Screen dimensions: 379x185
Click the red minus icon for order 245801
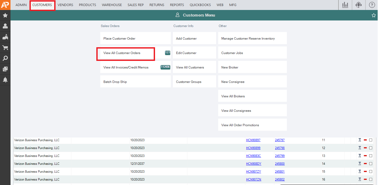[x=365, y=172]
